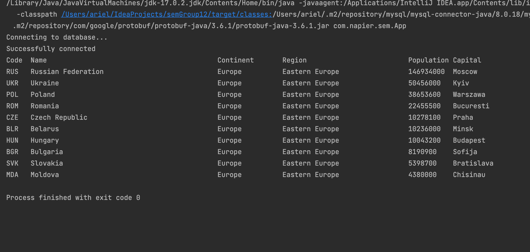The width and height of the screenshot is (530, 252).
Task: Click the name 'Belarus'
Action: (x=45, y=129)
